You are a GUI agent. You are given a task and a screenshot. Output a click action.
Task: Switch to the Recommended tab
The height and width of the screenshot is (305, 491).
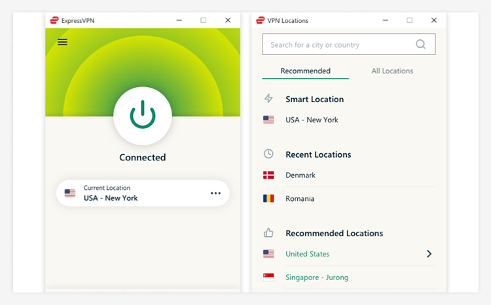[x=305, y=71]
